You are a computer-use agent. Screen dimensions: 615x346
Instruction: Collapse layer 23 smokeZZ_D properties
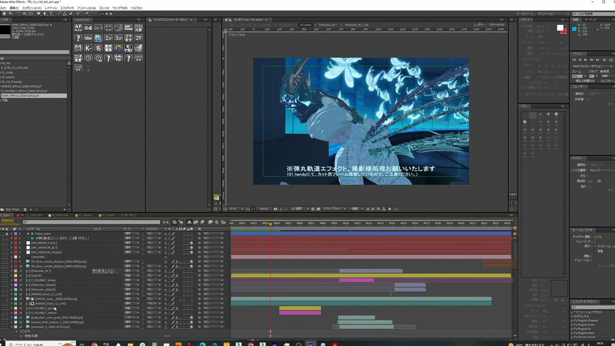point(12,327)
